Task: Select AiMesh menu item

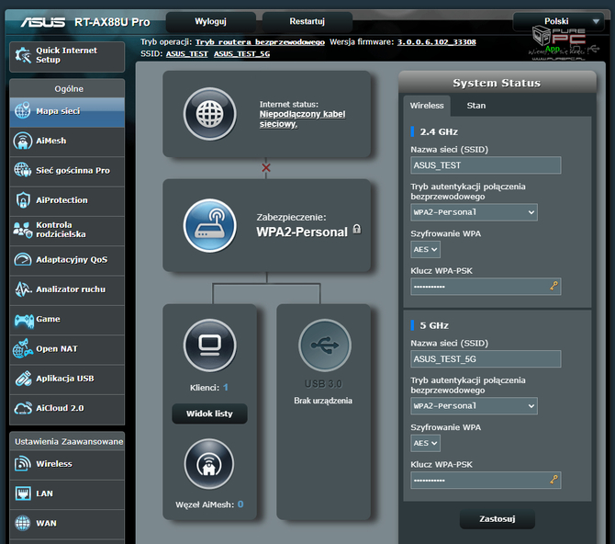Action: coord(67,141)
